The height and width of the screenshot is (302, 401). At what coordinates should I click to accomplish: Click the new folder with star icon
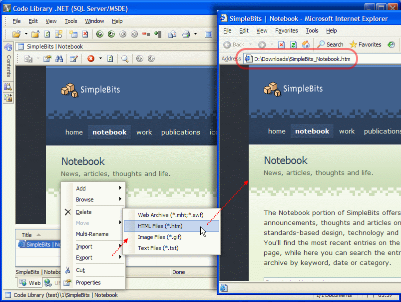click(59, 34)
